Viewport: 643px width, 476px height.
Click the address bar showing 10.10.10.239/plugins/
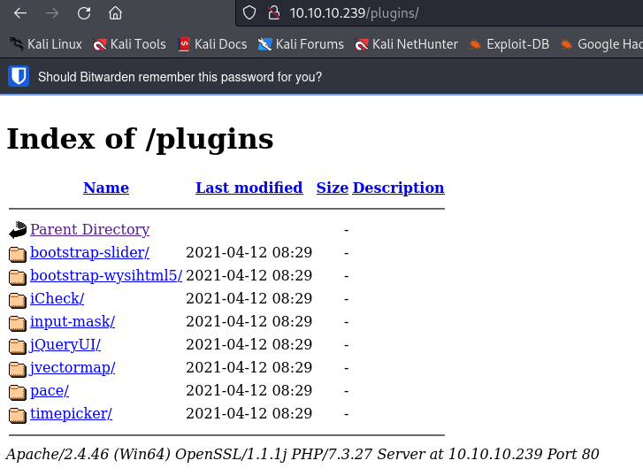coord(439,13)
